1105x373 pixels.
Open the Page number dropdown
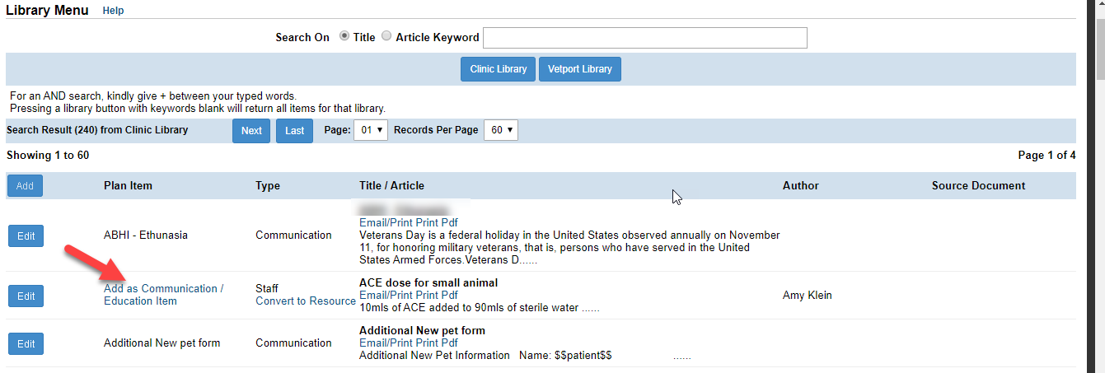[370, 130]
